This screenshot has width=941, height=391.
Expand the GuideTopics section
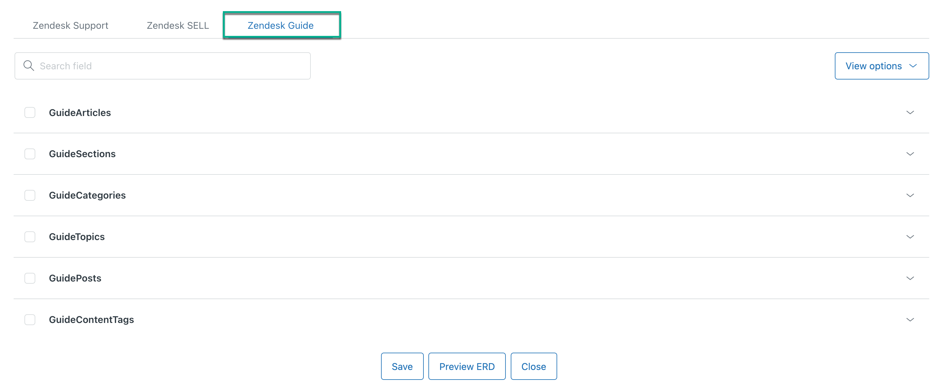pos(910,237)
